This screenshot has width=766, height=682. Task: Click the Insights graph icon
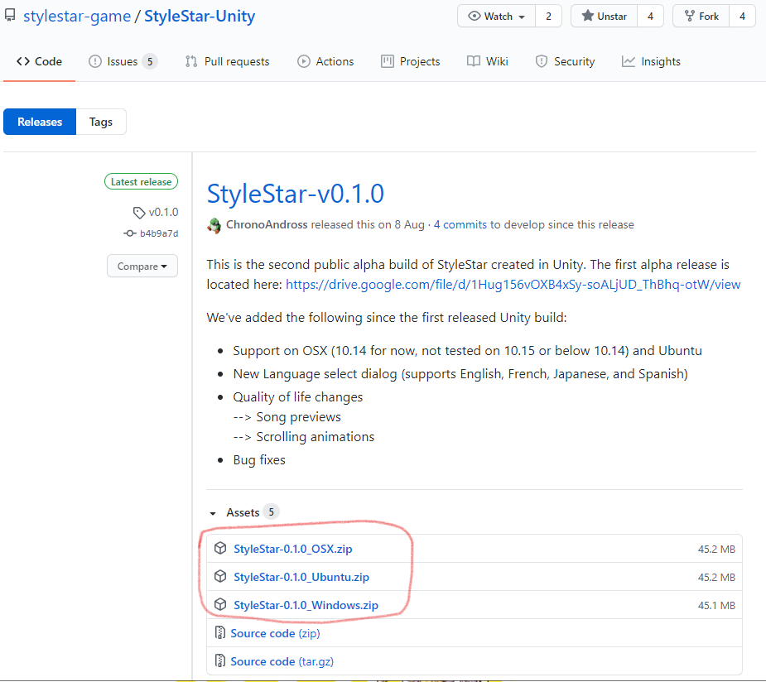629,61
